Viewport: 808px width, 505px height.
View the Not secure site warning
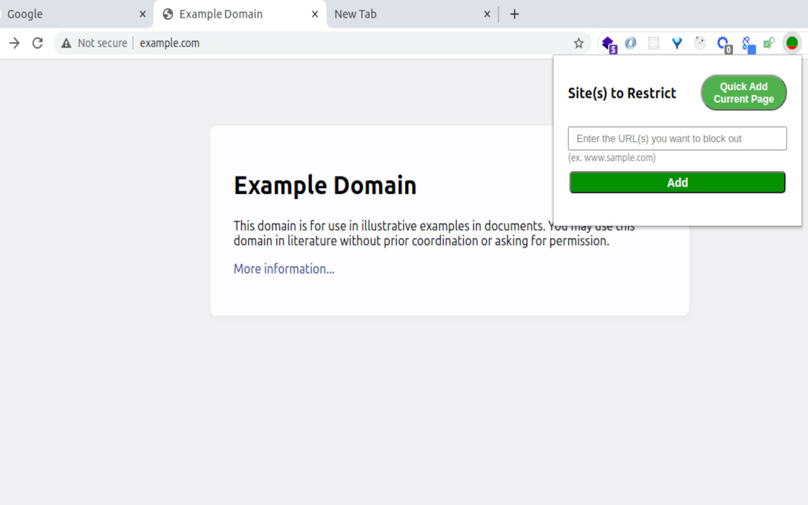93,43
